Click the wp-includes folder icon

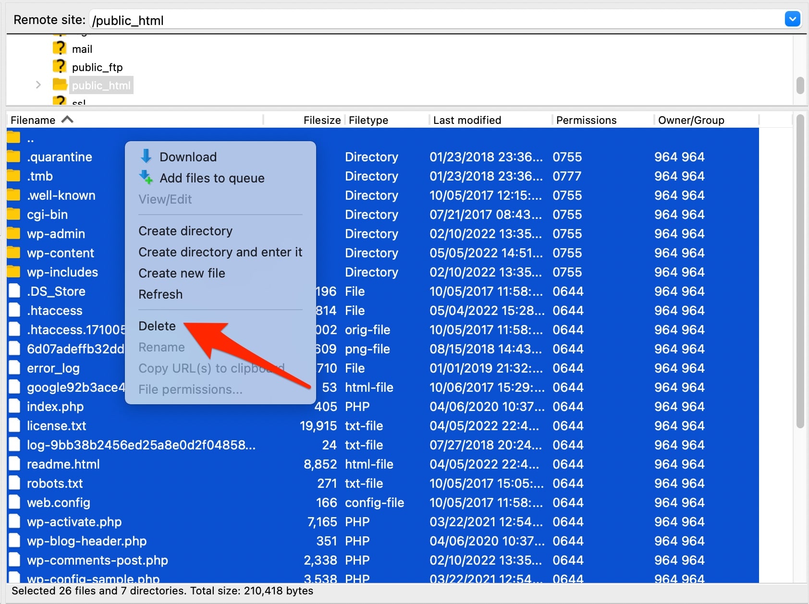14,272
